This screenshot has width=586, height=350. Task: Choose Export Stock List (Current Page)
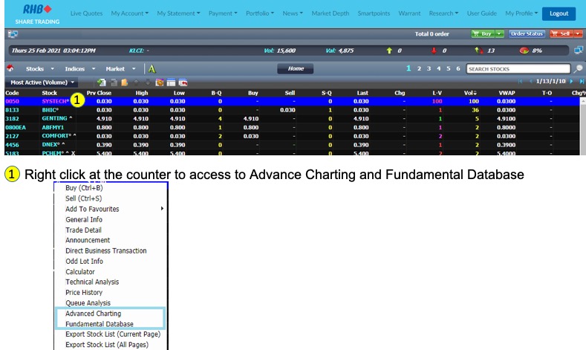click(x=113, y=334)
